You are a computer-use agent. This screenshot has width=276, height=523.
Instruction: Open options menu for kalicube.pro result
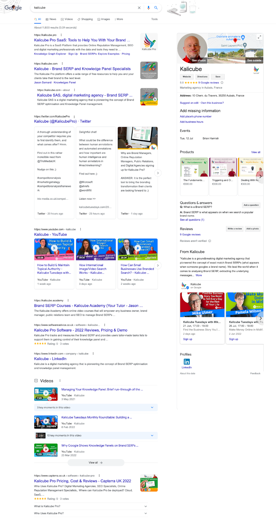coord(61,35)
